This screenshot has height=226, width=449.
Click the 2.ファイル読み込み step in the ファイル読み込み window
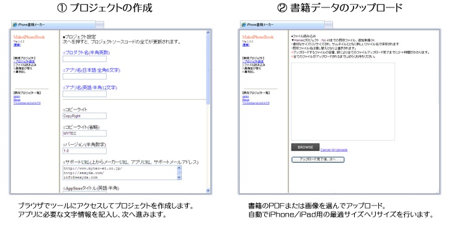(254, 65)
